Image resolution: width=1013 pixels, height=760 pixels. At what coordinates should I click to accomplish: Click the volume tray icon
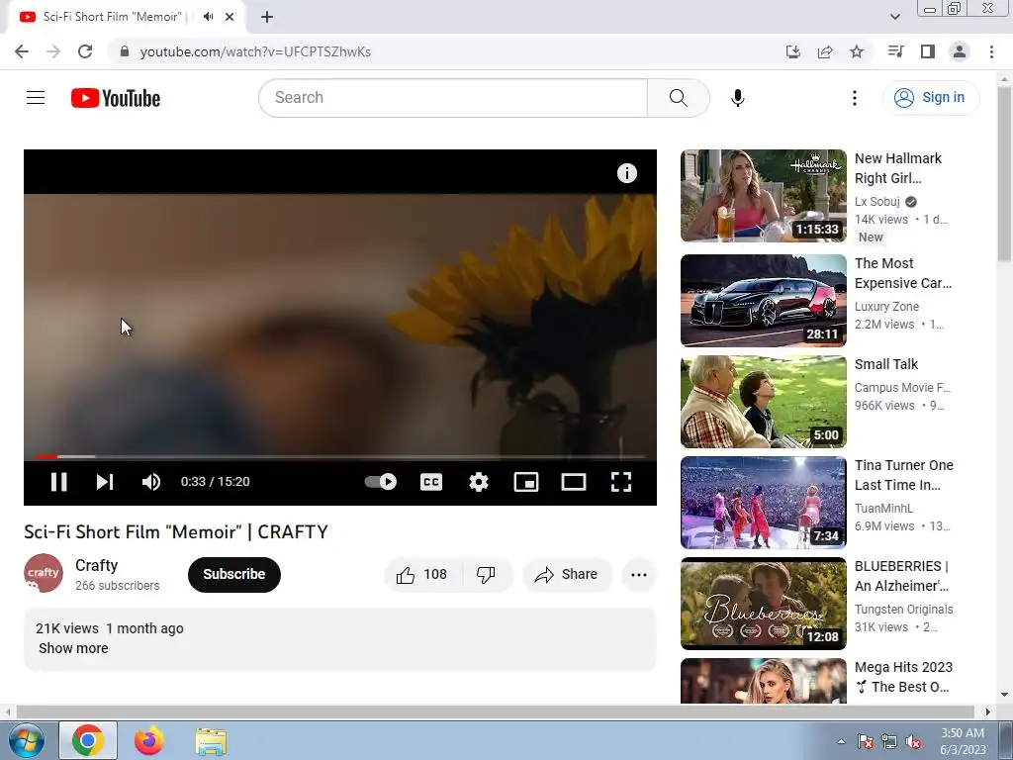[x=913, y=742]
